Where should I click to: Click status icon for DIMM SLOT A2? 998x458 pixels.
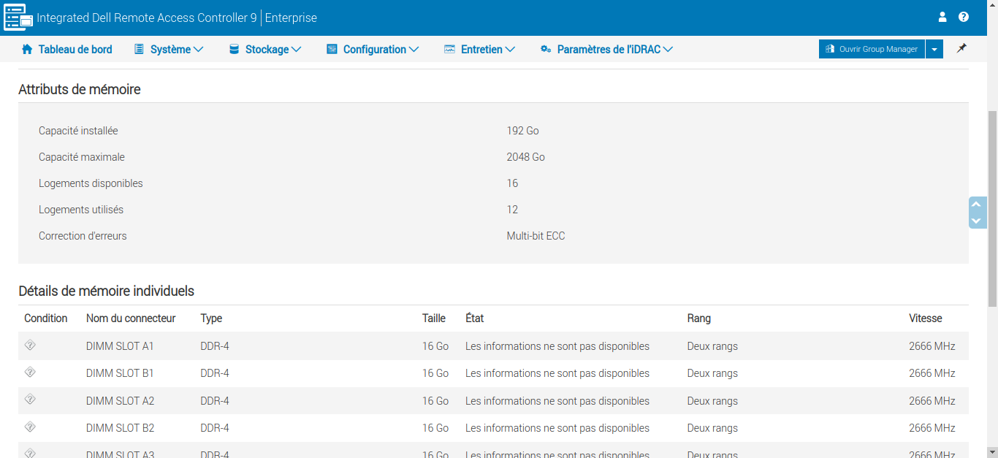click(30, 400)
